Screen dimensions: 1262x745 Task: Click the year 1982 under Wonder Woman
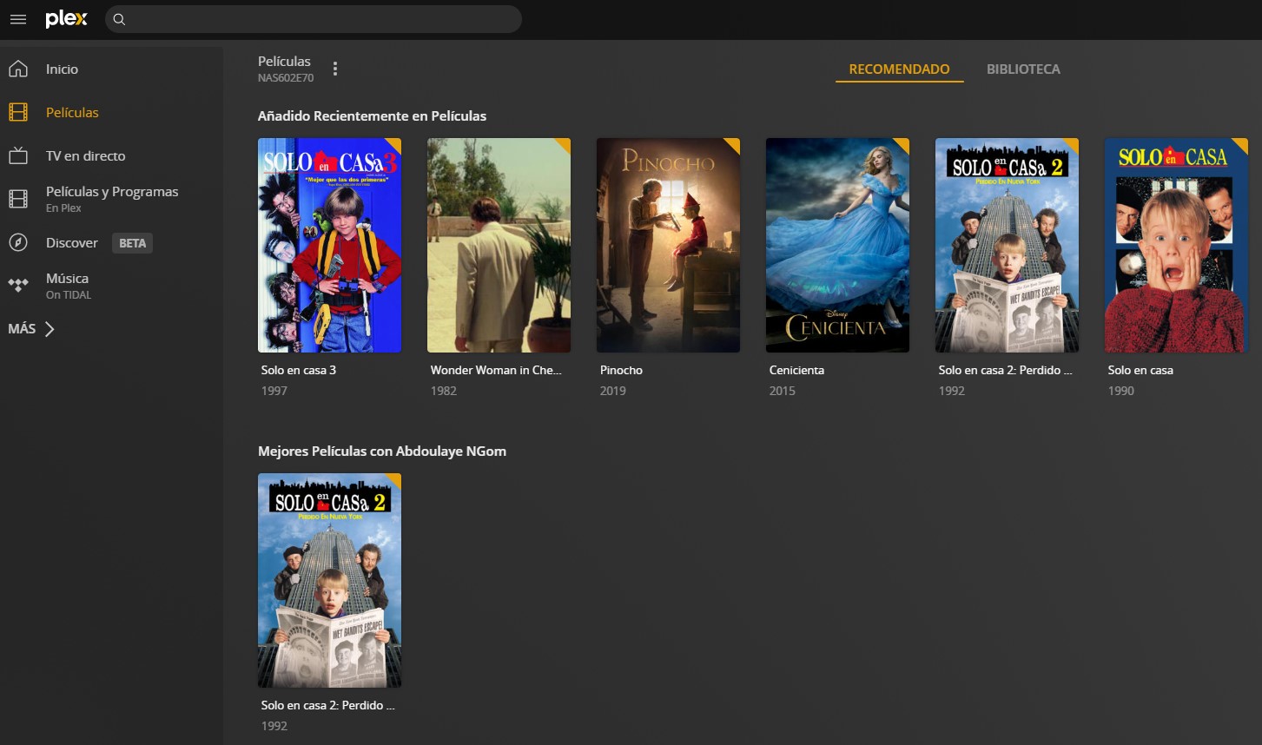click(443, 391)
